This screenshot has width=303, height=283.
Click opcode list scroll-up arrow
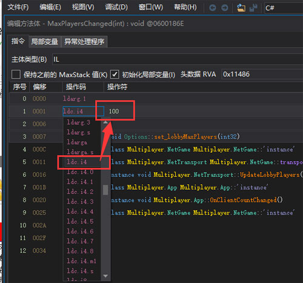point(105,122)
